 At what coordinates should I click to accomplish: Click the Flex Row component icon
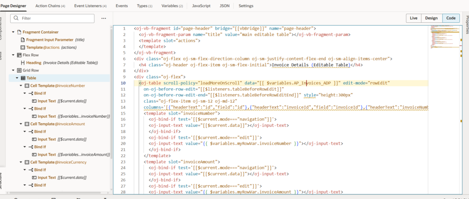(x=19, y=55)
